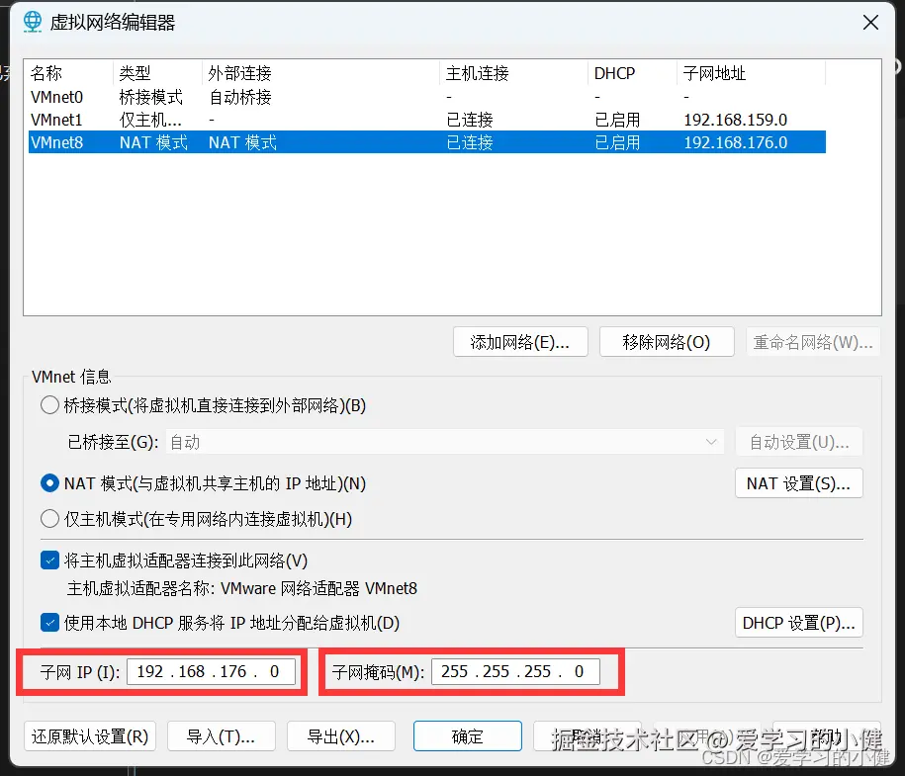Click the 子网地址 column header
This screenshot has width=905, height=776.
point(751,73)
